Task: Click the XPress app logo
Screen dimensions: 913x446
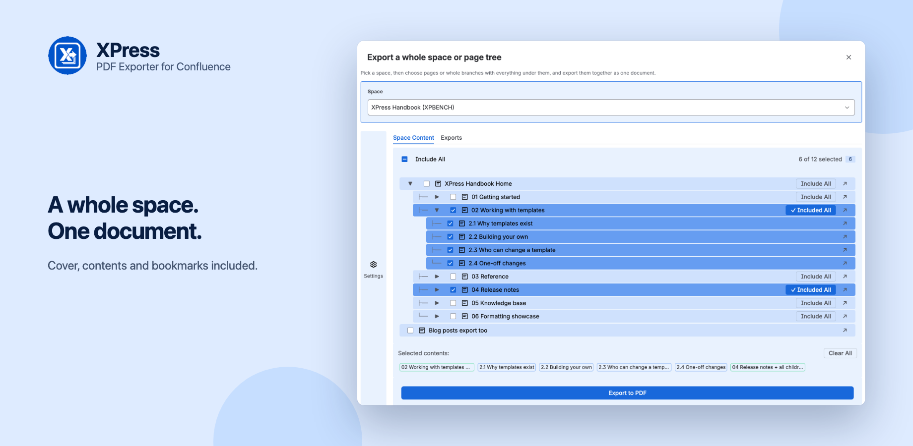Action: pos(67,56)
